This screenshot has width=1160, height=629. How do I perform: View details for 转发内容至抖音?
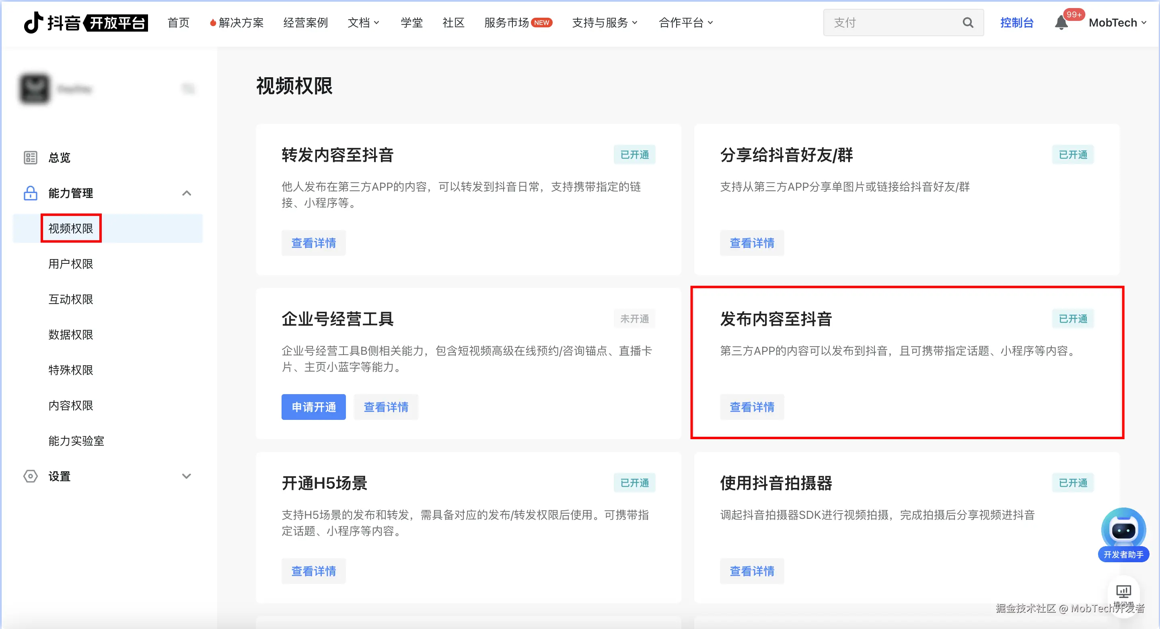(313, 243)
